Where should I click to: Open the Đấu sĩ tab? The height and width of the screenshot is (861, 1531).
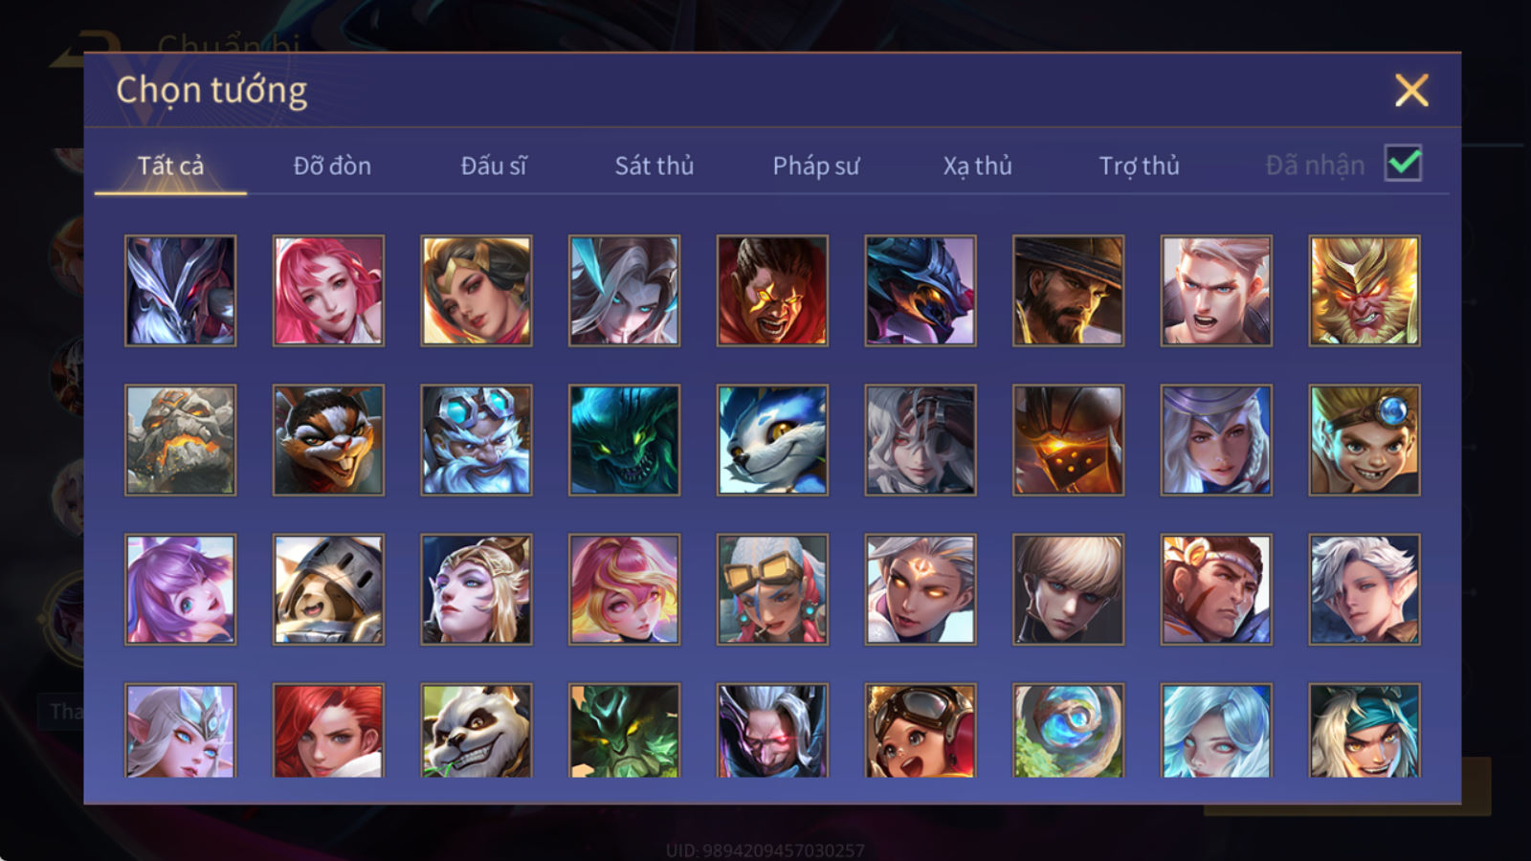point(493,166)
